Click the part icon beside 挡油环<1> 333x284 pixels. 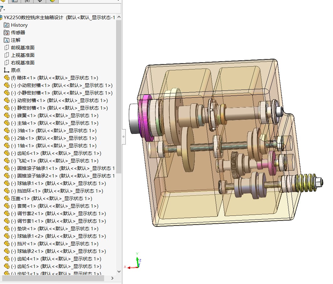point(7,191)
